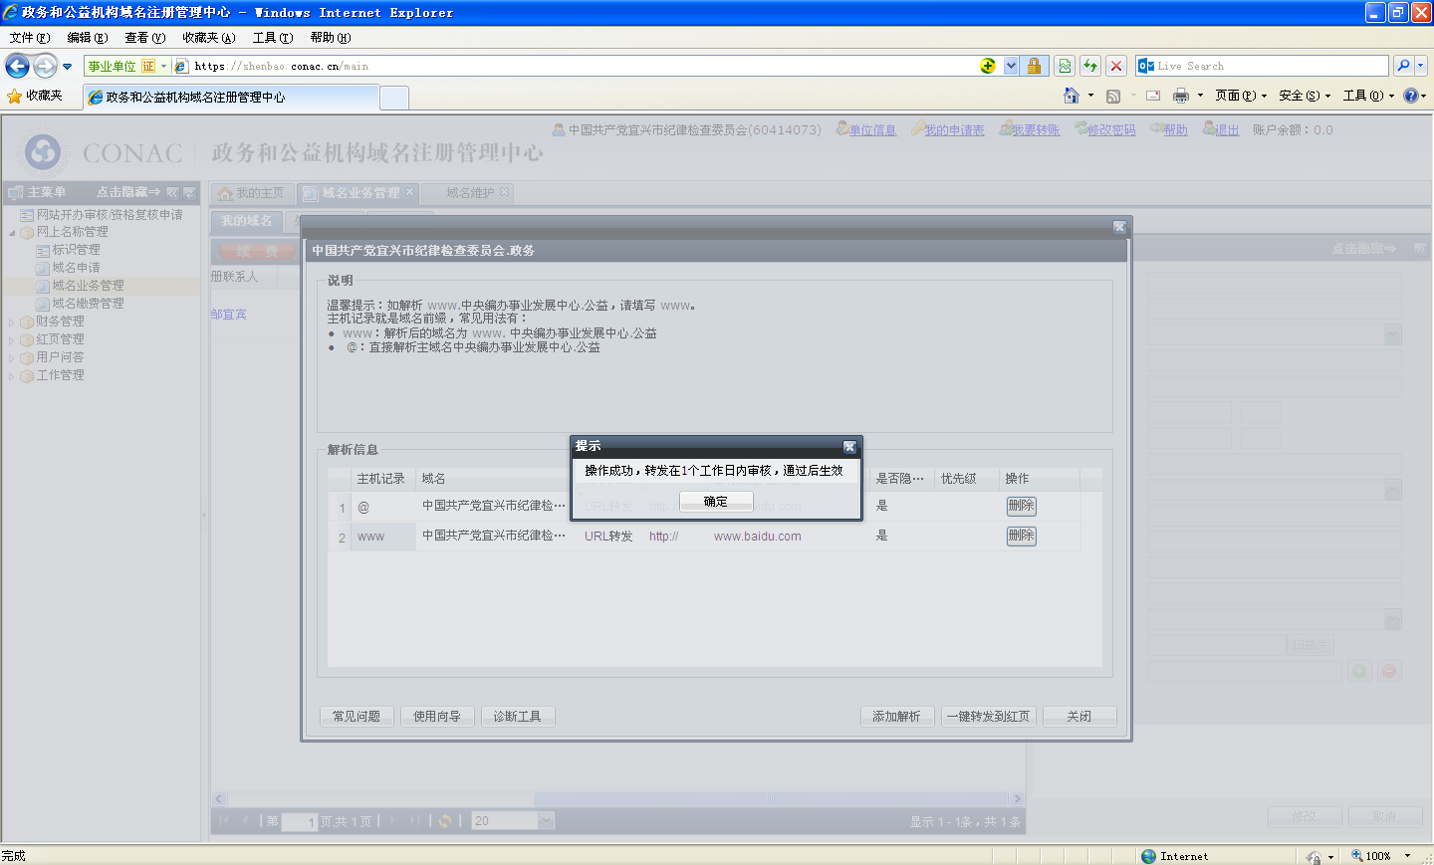Click the read mail icon

click(x=1153, y=96)
